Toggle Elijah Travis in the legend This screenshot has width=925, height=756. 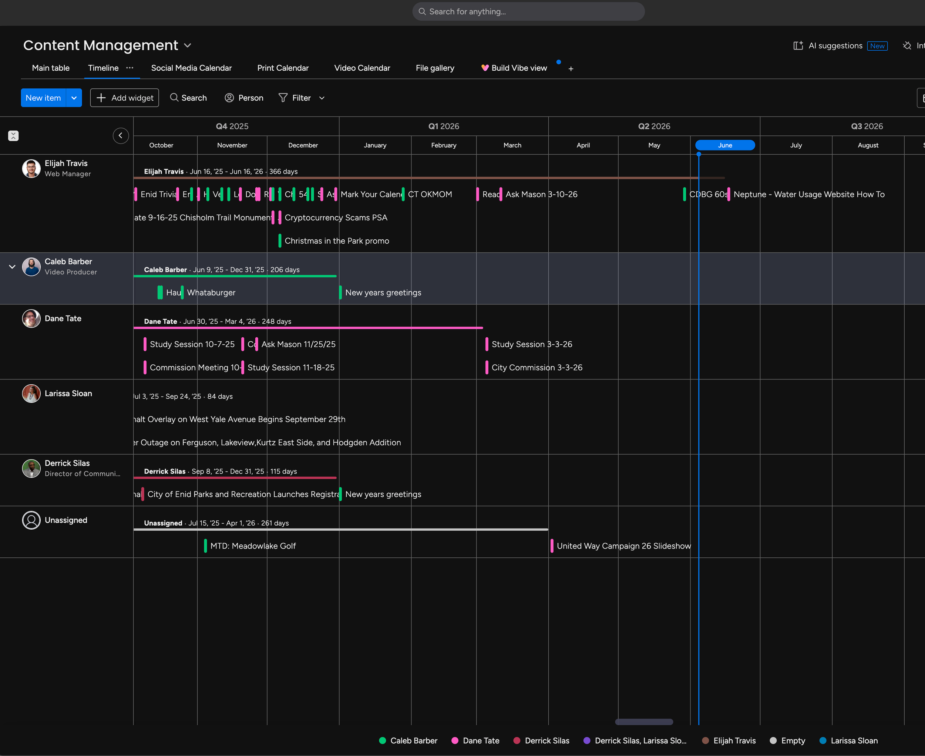click(729, 741)
